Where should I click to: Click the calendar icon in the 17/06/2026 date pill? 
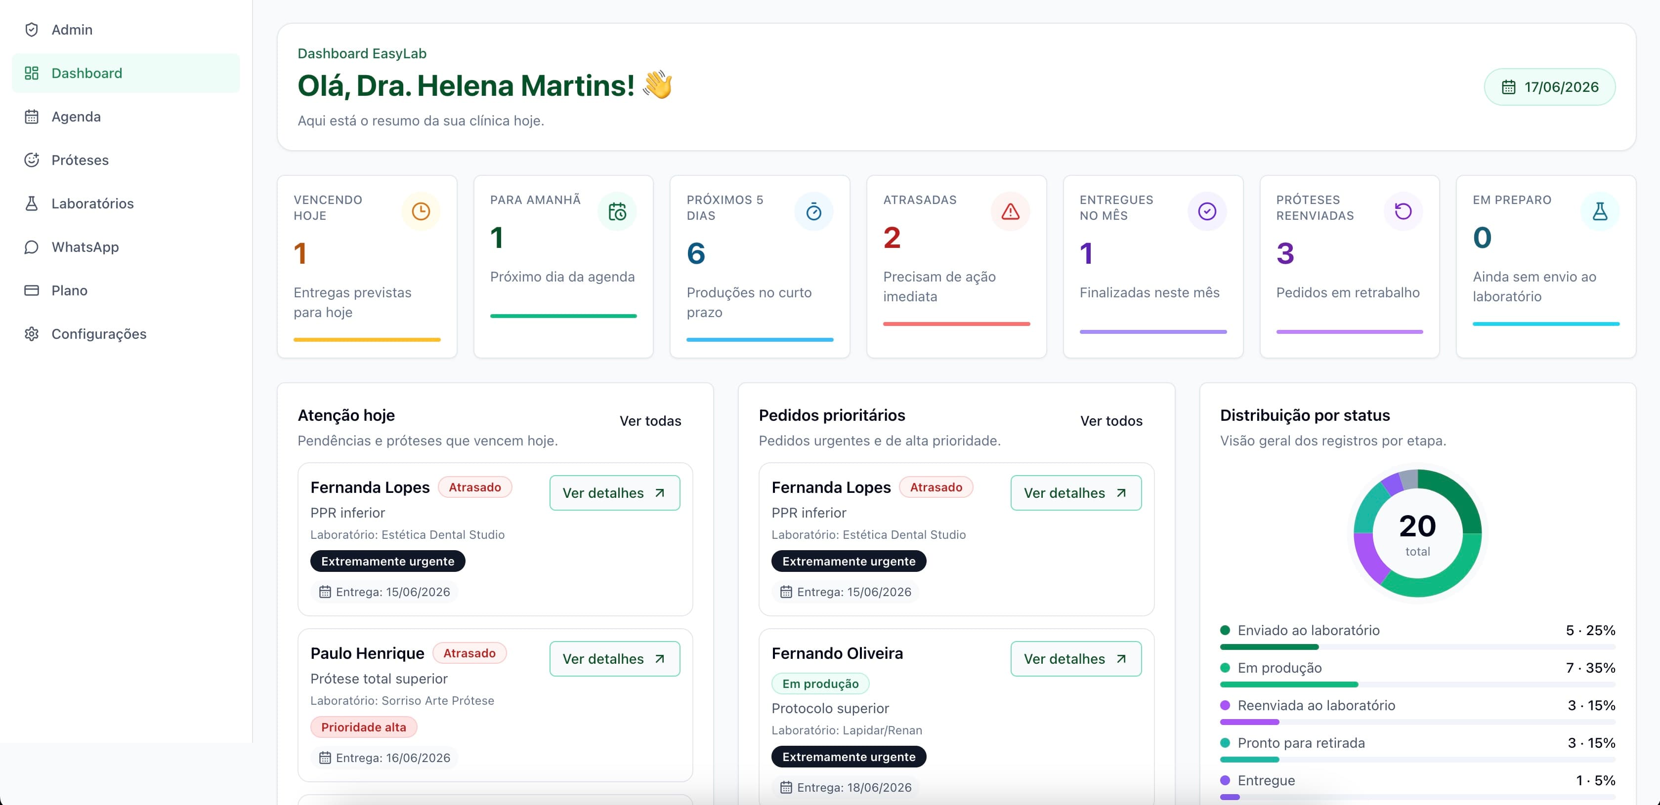pos(1509,87)
